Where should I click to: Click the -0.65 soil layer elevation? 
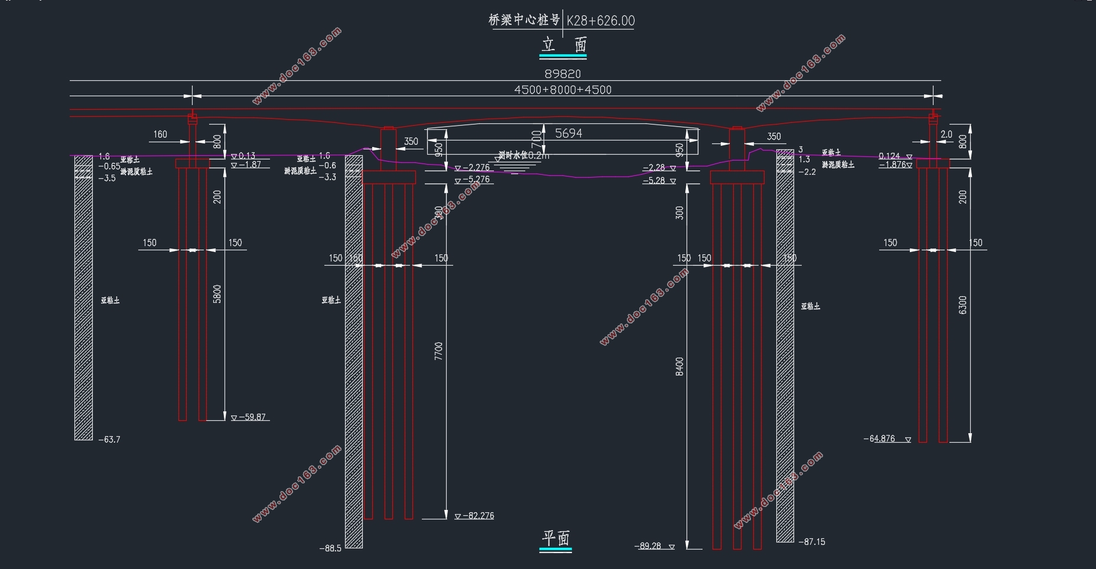(x=109, y=166)
